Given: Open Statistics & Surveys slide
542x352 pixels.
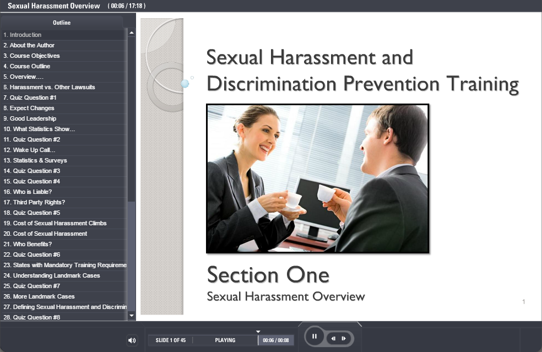Looking at the screenshot, I should pos(40,160).
